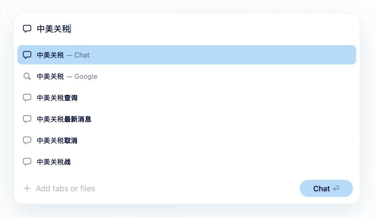
Task: Click Add tabs or files text
Action: pyautogui.click(x=65, y=188)
